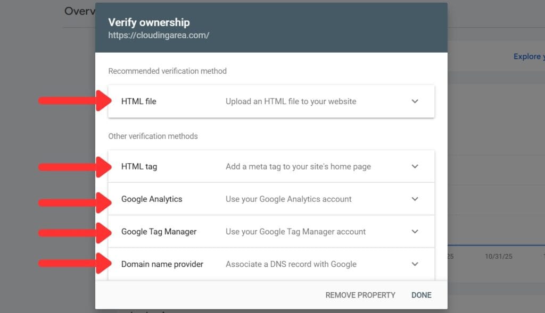
Task: Choose the HTML tag method label
Action: point(139,166)
